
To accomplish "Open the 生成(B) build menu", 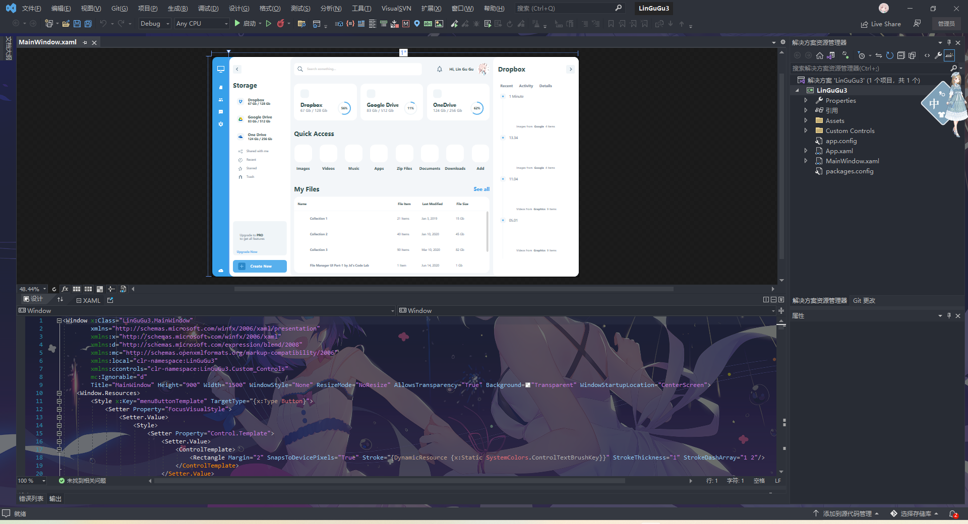I will click(x=177, y=9).
